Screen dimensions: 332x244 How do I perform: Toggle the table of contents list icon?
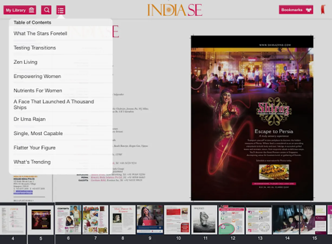point(61,10)
